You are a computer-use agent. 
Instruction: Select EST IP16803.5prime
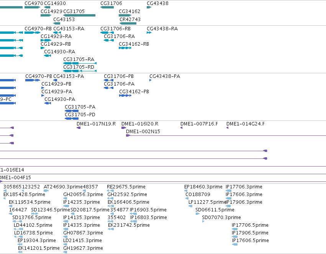(x=133, y=221)
